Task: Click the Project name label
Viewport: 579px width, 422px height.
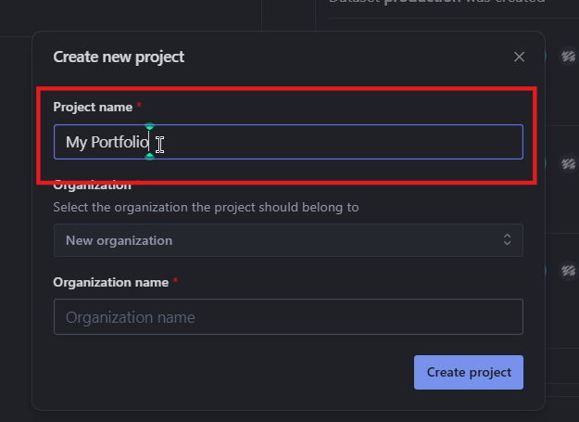Action: 93,108
